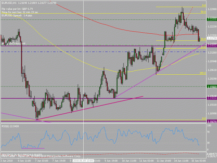The height and width of the screenshot is (163, 217).
Task: Click the '7 Jun 03:00' time axis label
Action: click(42, 161)
